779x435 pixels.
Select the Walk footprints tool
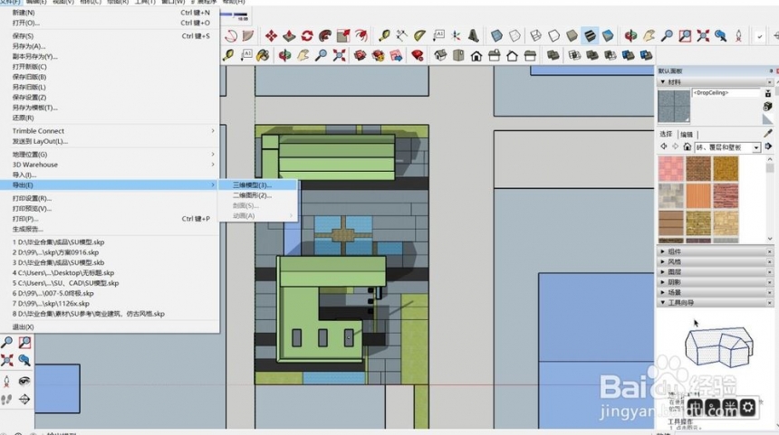click(6, 400)
